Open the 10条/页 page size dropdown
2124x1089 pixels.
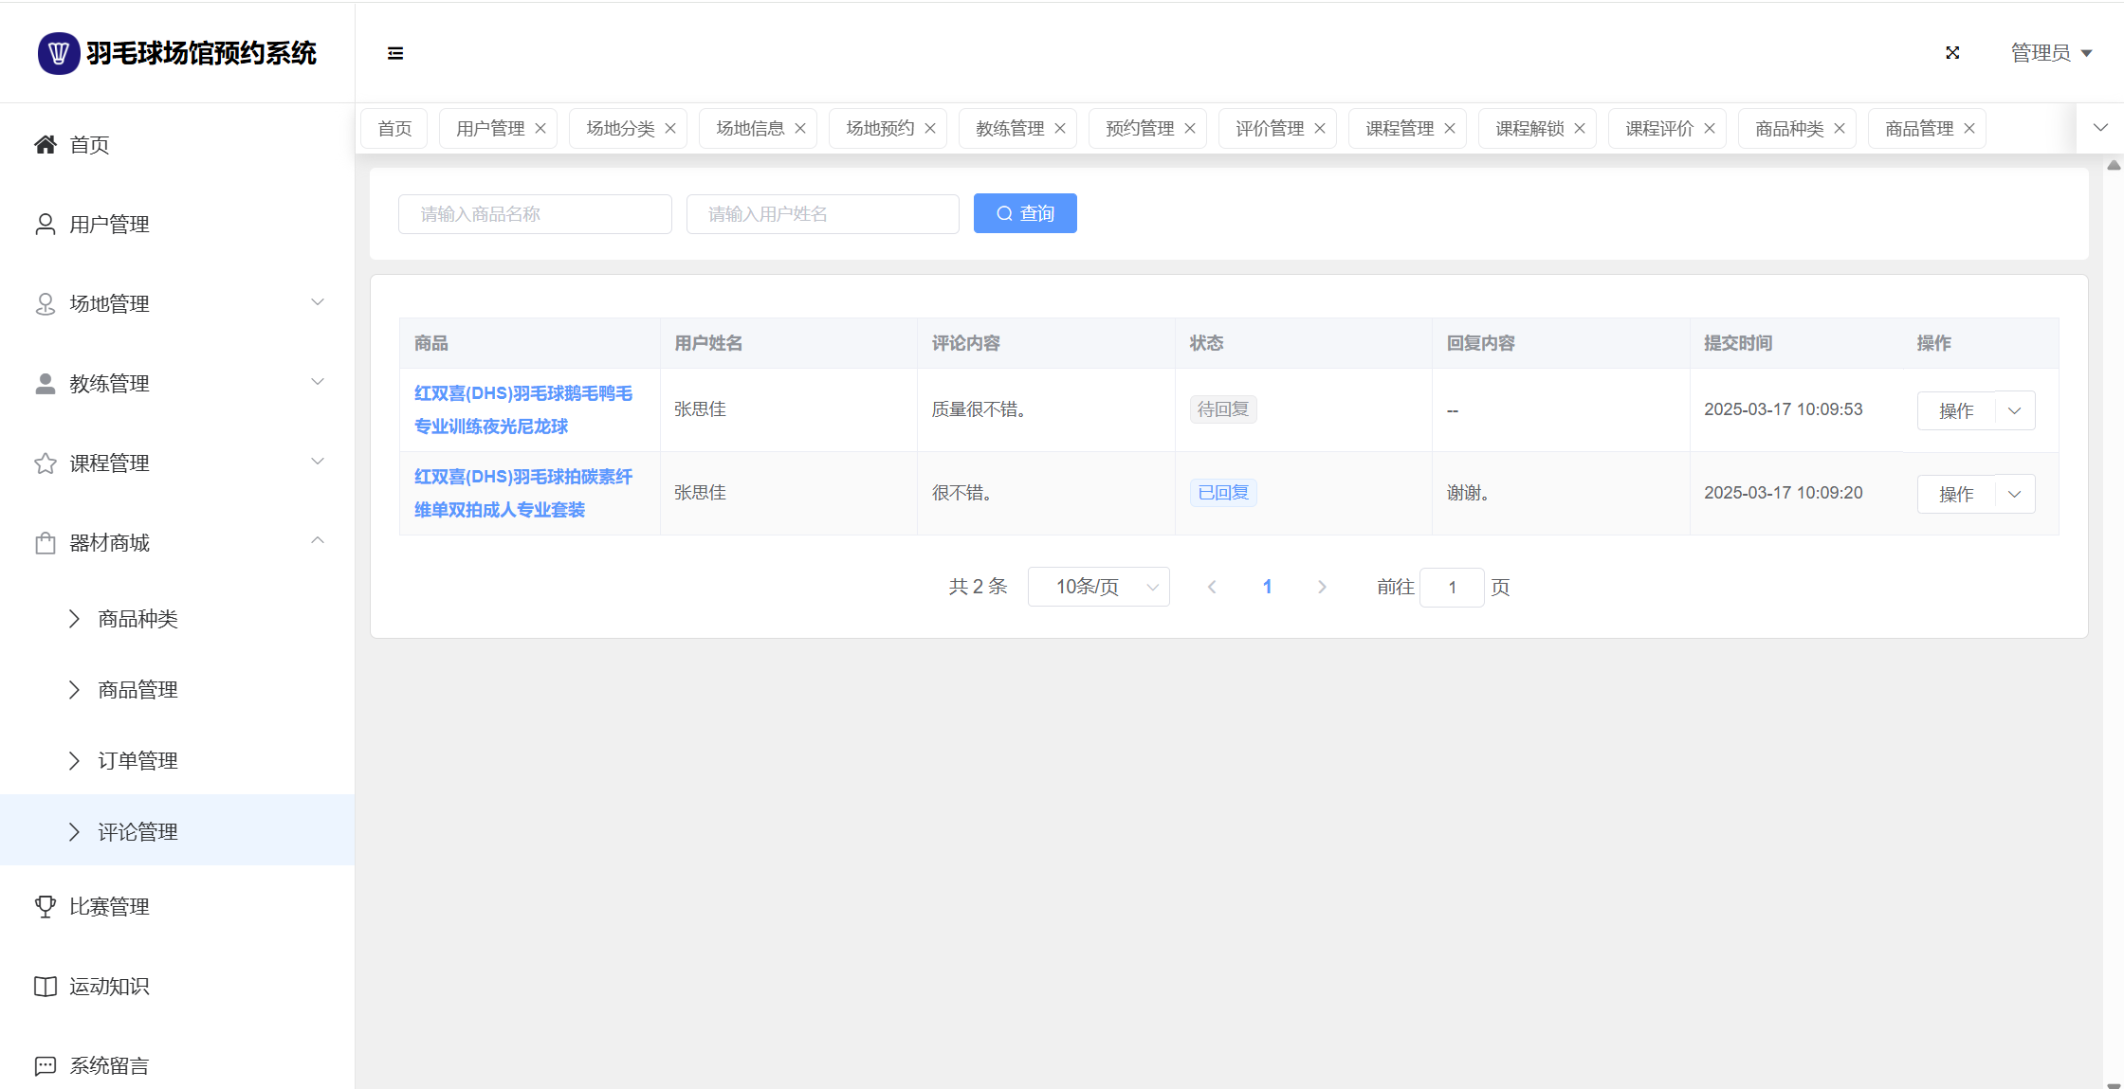1098,587
